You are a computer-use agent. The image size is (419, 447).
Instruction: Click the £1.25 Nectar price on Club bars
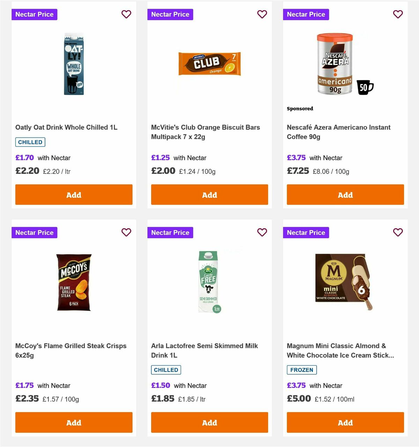[x=160, y=158]
